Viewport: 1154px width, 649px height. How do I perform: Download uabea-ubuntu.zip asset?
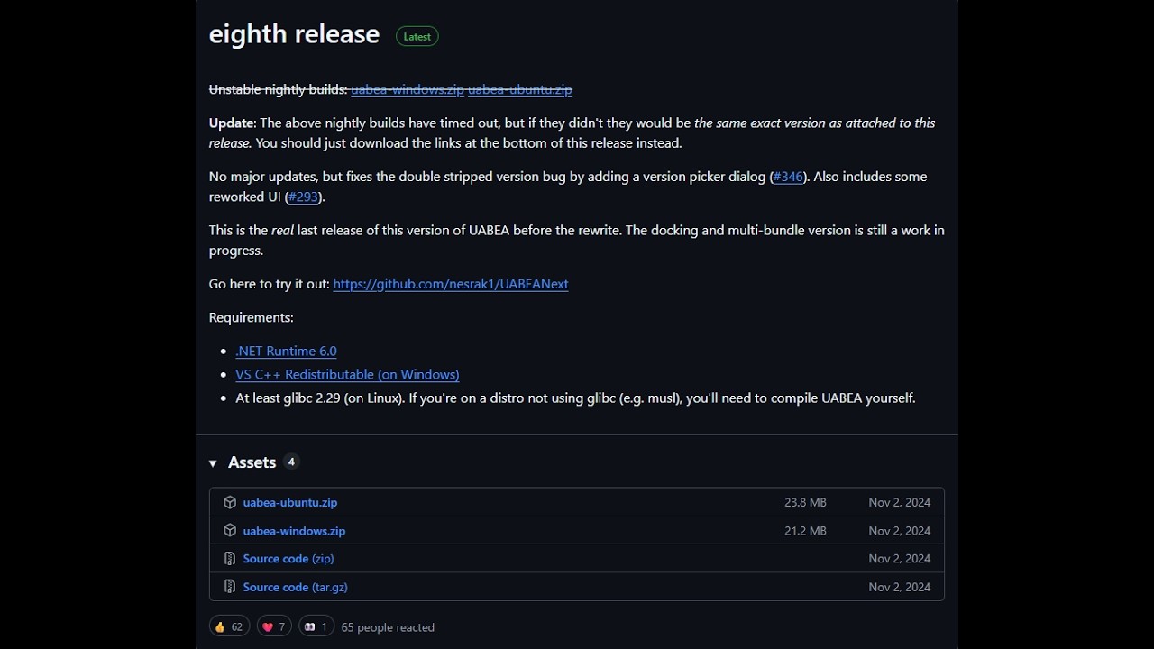click(x=290, y=502)
